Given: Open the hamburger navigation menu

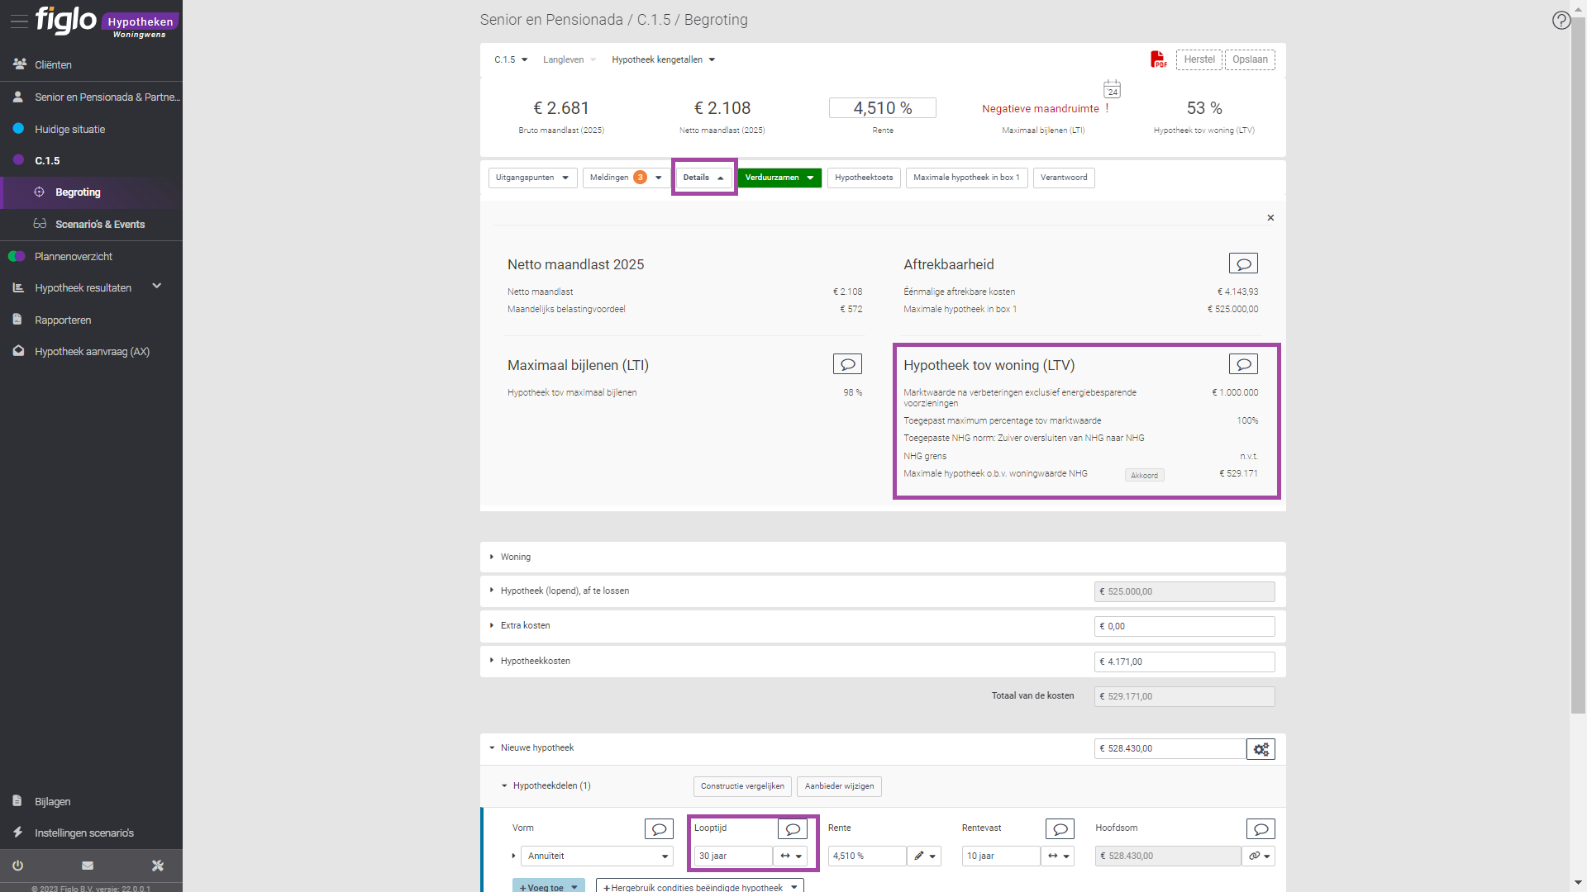Looking at the screenshot, I should pos(18,21).
